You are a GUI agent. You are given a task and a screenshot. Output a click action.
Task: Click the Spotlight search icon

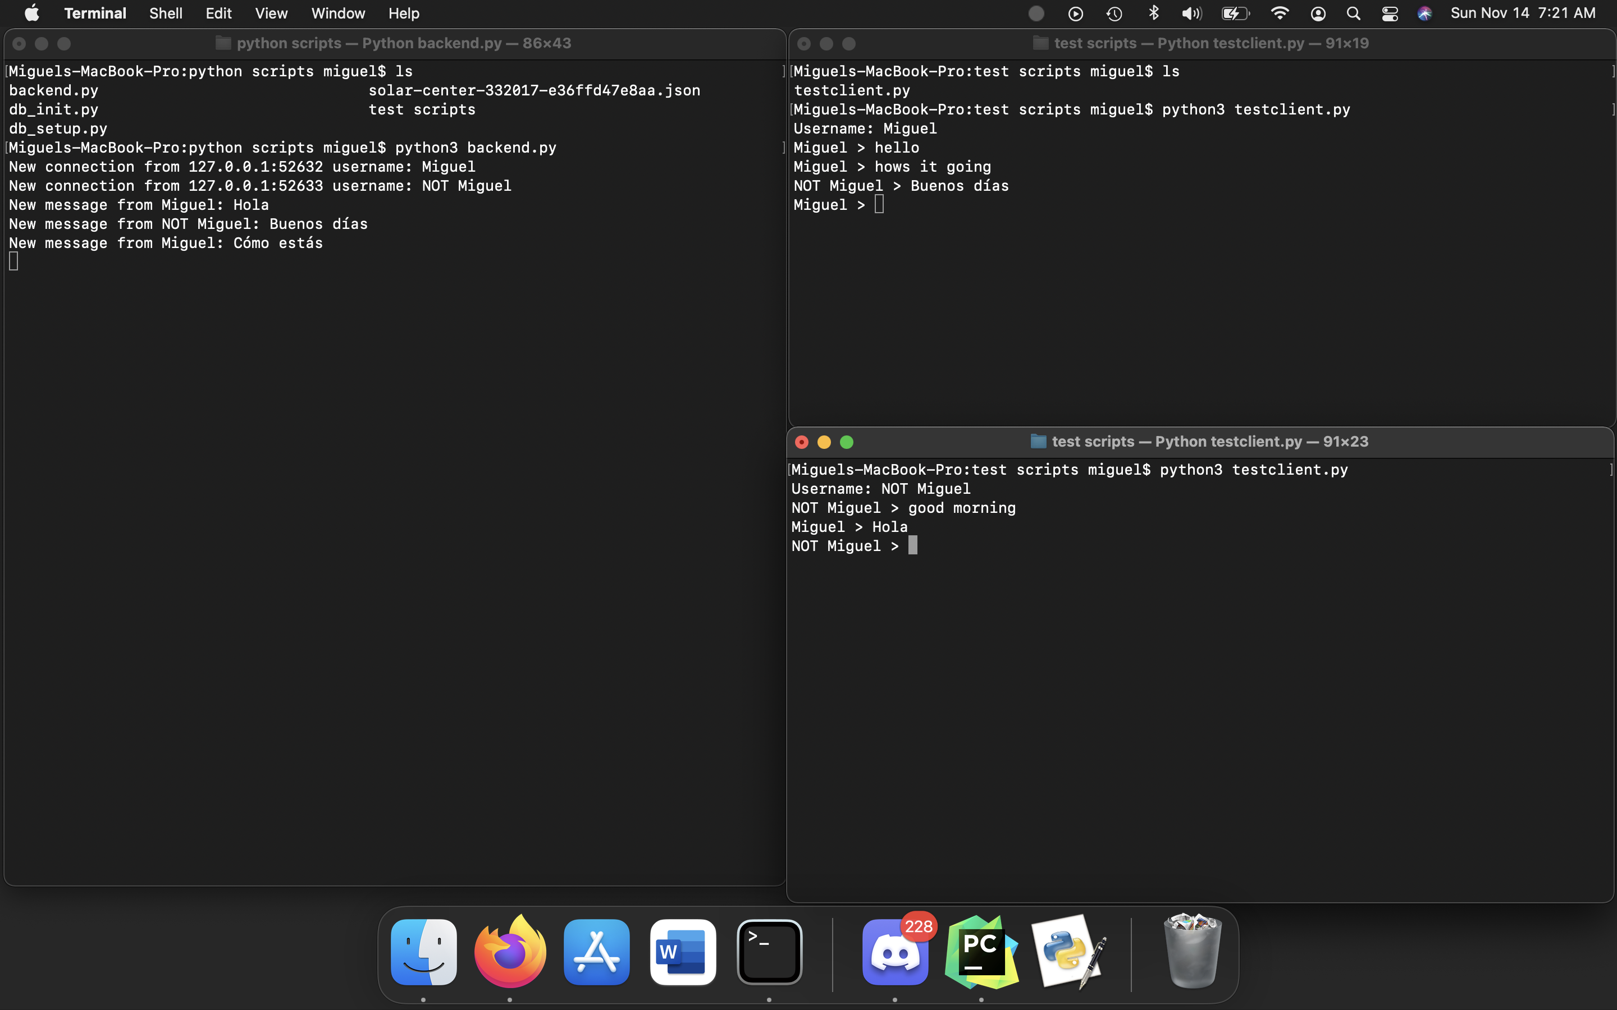point(1353,13)
